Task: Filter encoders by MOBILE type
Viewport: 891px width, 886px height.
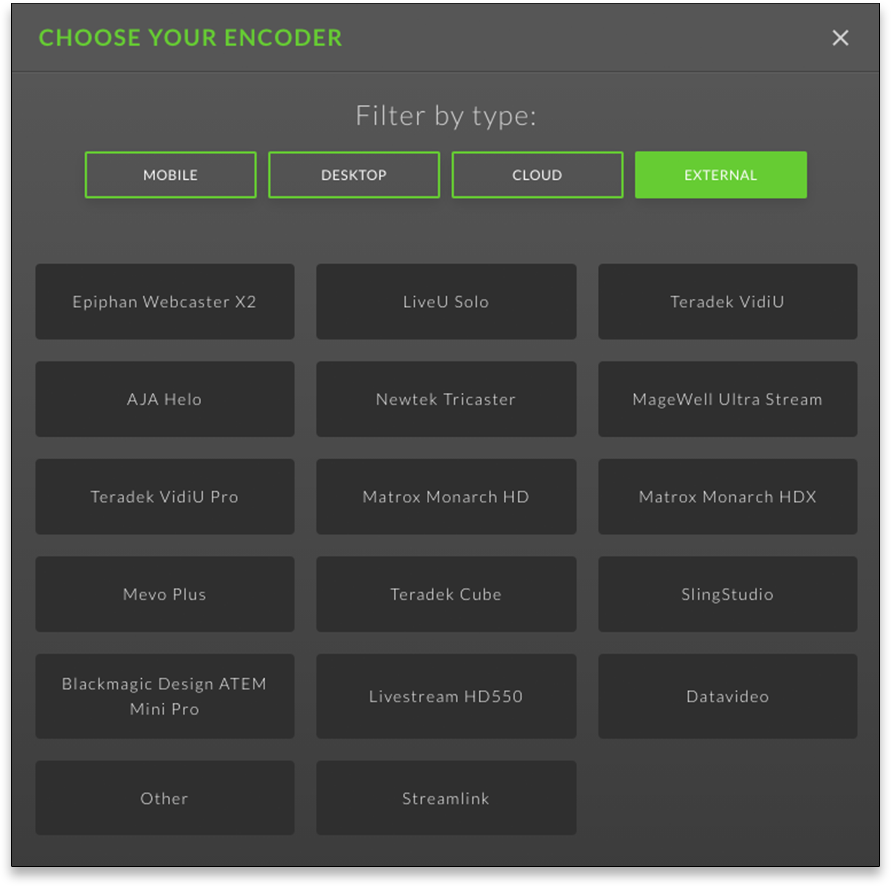Action: (170, 175)
